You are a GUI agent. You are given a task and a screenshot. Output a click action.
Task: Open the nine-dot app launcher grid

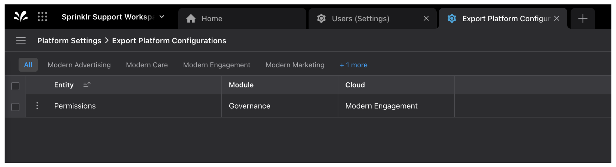[x=42, y=17]
